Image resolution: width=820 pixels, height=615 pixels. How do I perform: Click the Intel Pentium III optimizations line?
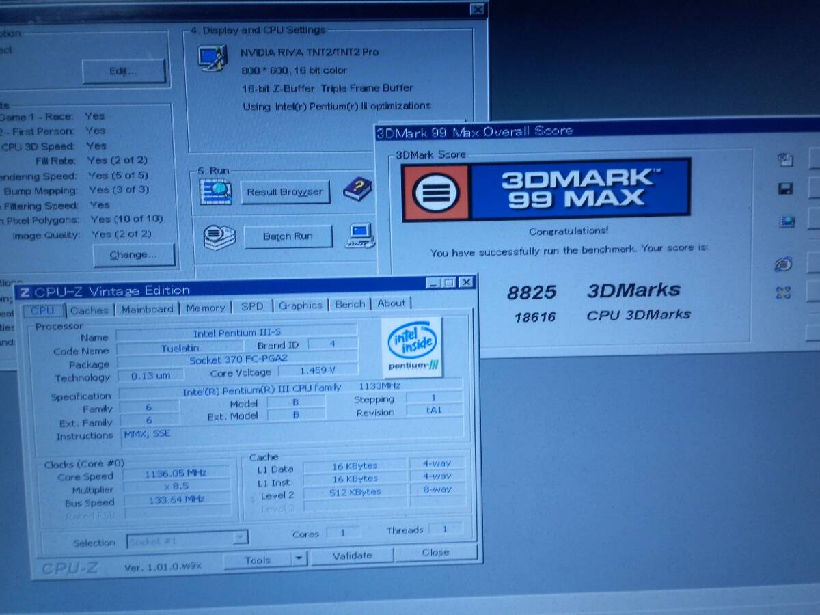point(337,106)
